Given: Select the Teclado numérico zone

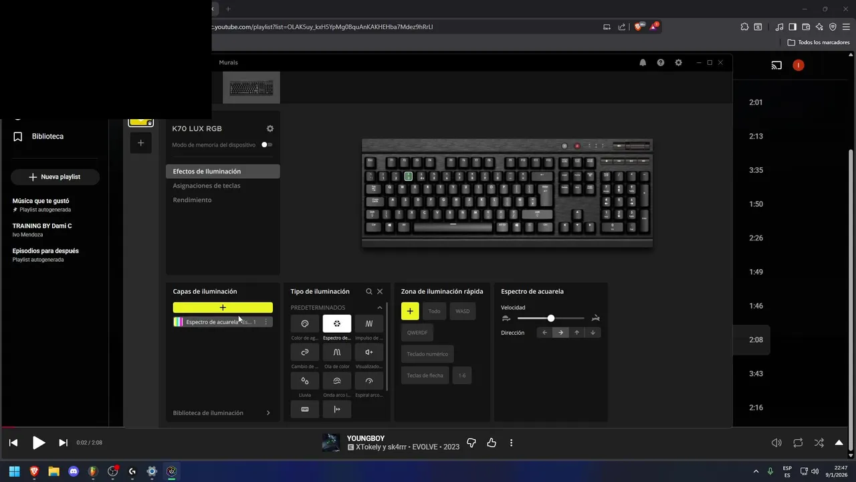Looking at the screenshot, I should click(428, 354).
